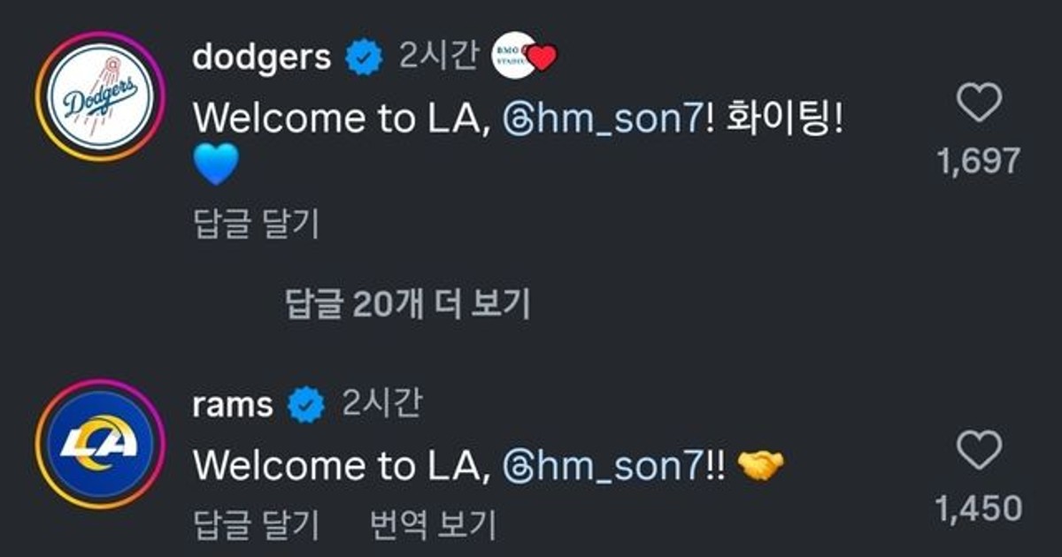View the 1,697 likes count

click(979, 161)
